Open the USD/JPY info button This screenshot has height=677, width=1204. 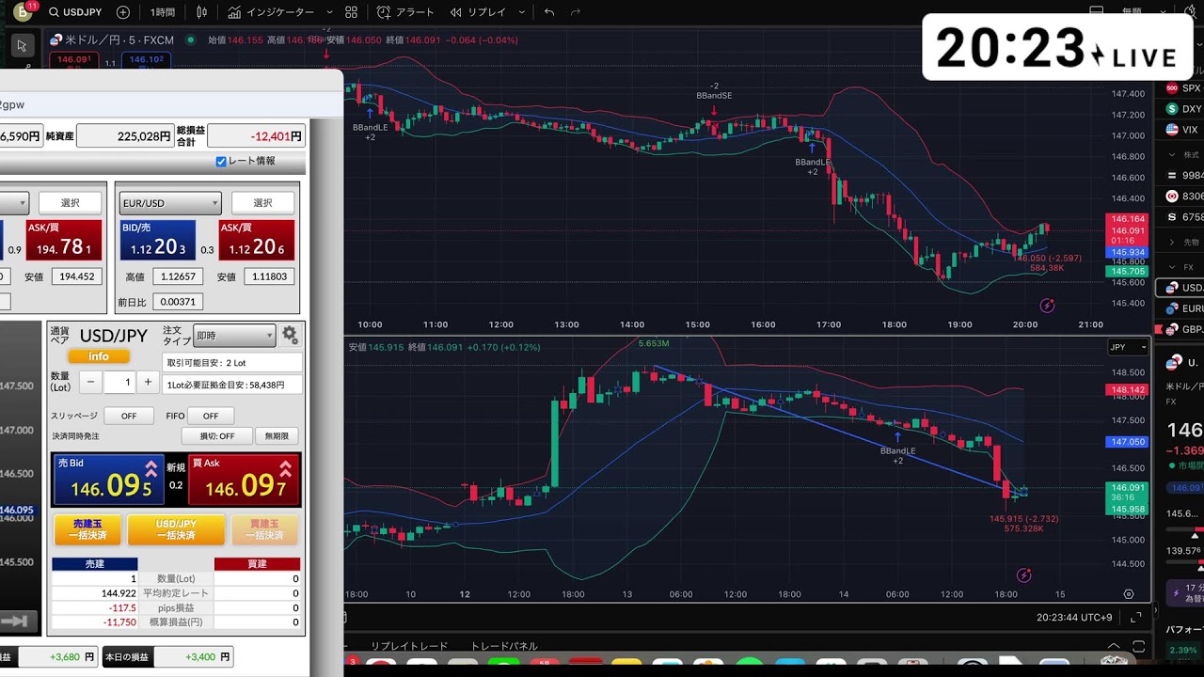point(99,356)
